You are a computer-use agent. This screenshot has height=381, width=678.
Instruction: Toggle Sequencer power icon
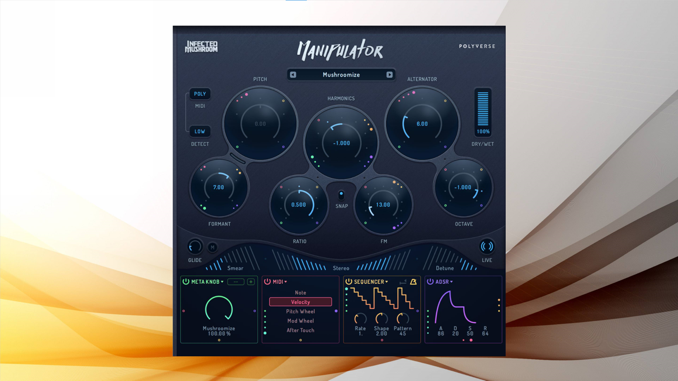[349, 282]
